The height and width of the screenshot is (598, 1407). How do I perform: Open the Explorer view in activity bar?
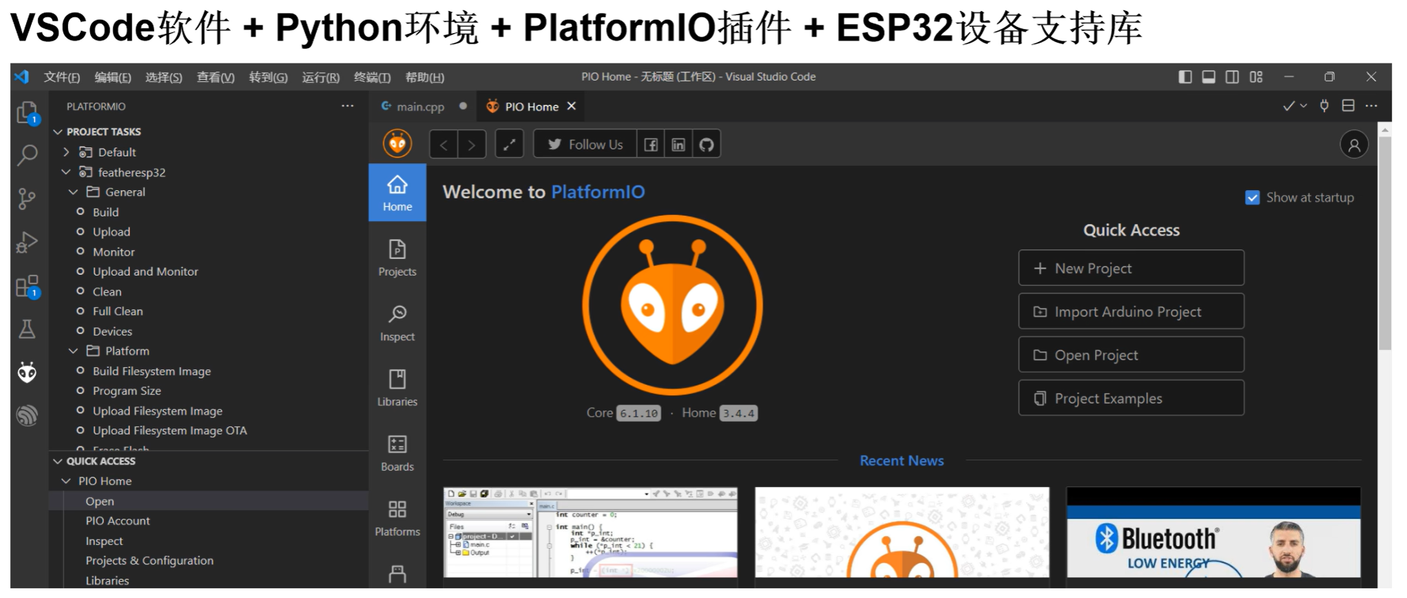pos(27,112)
